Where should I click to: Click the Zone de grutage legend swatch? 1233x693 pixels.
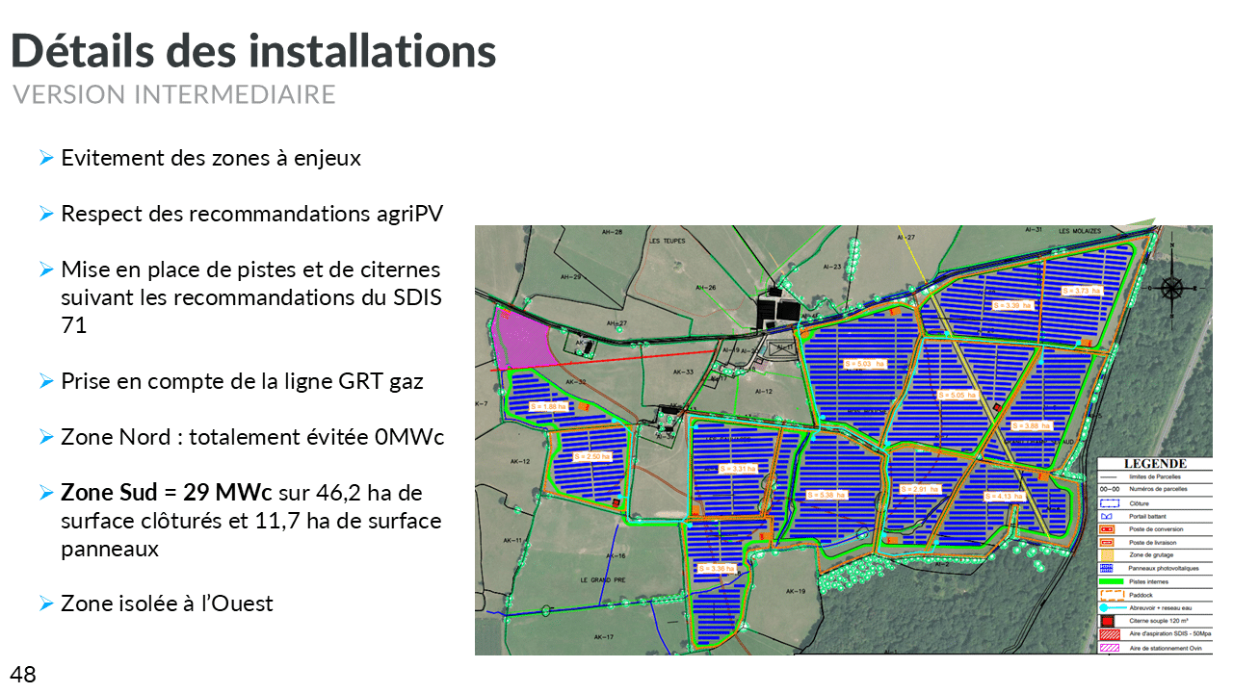click(x=1107, y=555)
